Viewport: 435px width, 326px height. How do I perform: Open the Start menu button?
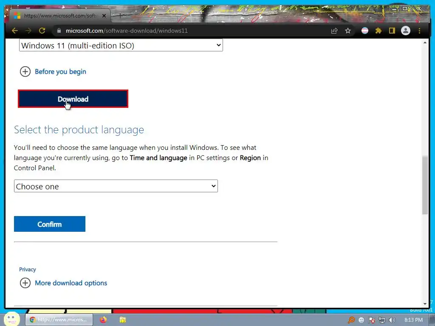[x=11, y=318]
